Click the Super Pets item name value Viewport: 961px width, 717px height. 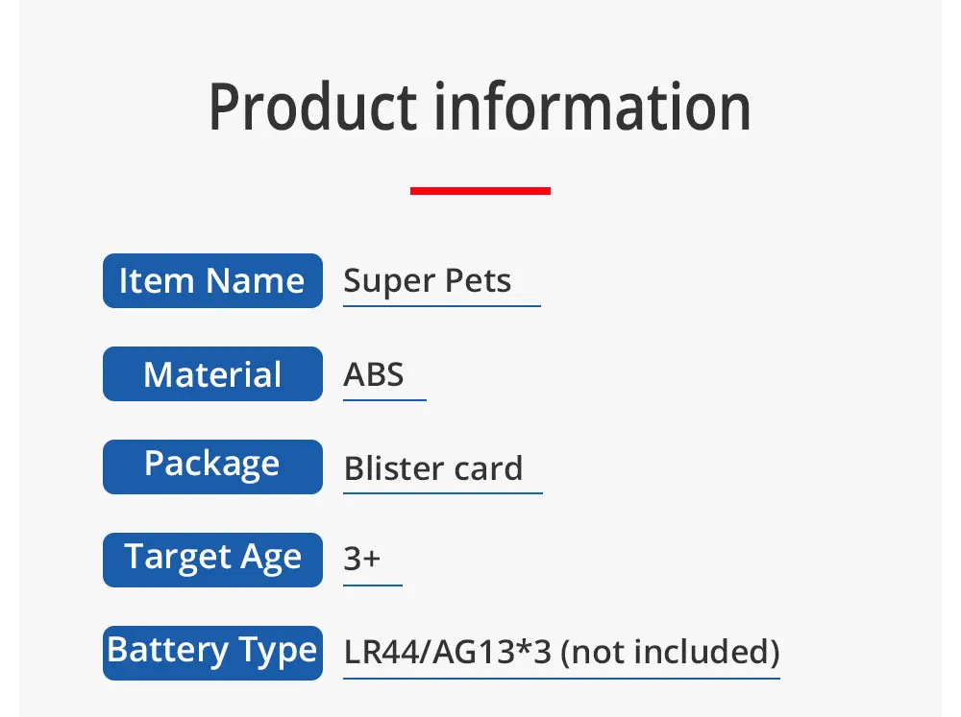click(427, 281)
